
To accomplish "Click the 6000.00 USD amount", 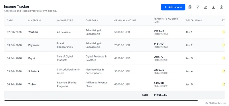I will tap(122, 84).
